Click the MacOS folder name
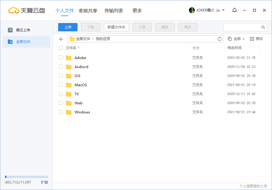Viewport: 272px width, 190px height. coord(81,85)
